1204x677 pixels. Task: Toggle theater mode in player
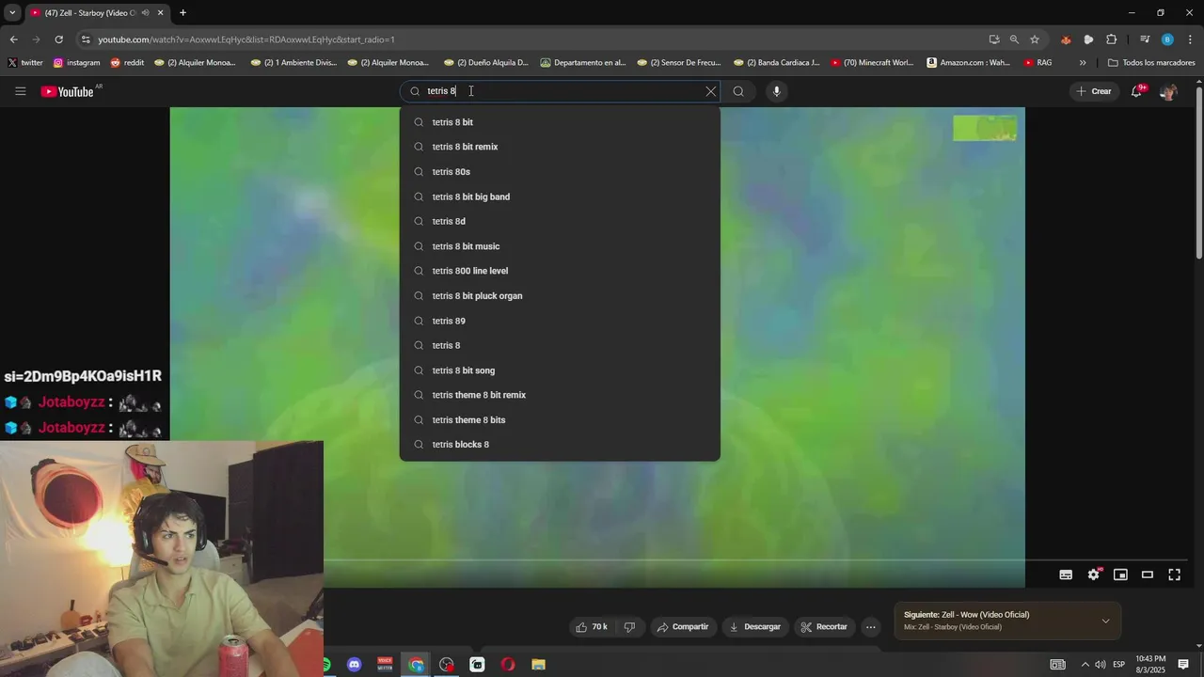1148,575
